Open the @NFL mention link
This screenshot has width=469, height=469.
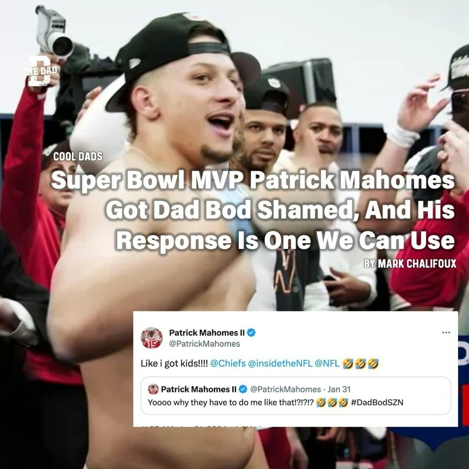click(327, 363)
